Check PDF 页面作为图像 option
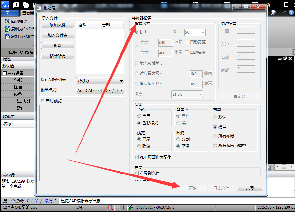The width and height of the screenshot is (295, 212). click(x=137, y=157)
